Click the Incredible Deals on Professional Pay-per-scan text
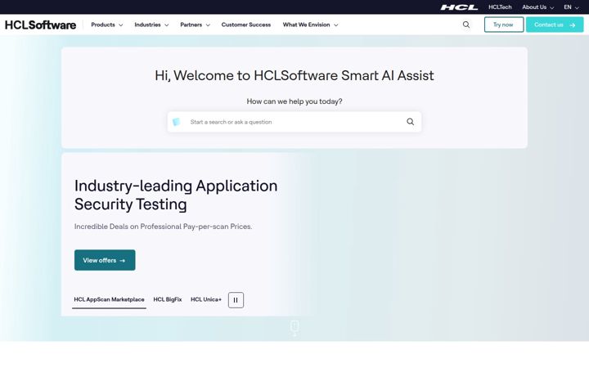 click(163, 227)
